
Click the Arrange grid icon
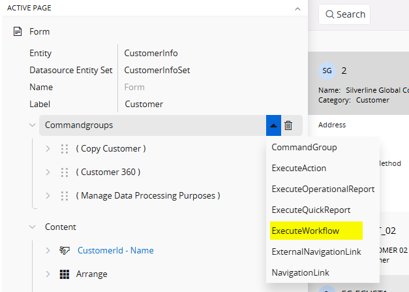click(x=65, y=274)
